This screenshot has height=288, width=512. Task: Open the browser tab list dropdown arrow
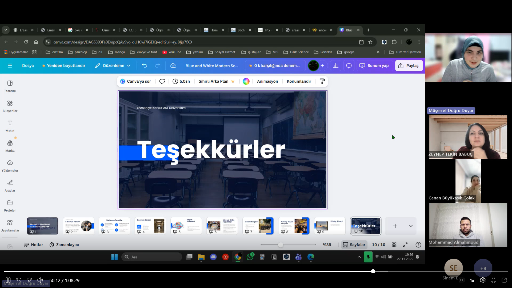click(6, 30)
